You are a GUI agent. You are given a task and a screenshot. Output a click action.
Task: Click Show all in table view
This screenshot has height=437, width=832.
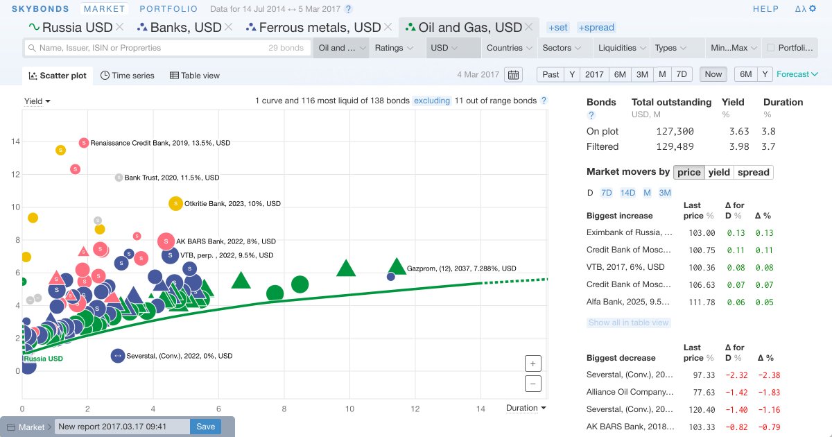(629, 323)
